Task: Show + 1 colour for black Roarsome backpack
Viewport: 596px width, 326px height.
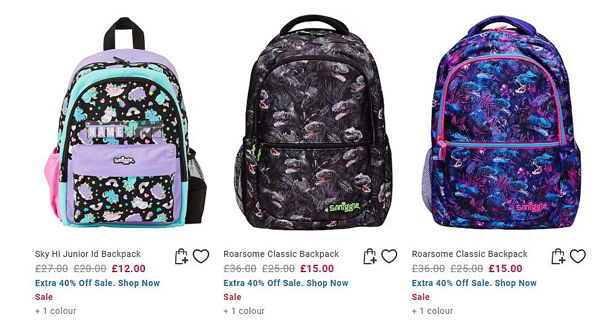Action: tap(244, 311)
